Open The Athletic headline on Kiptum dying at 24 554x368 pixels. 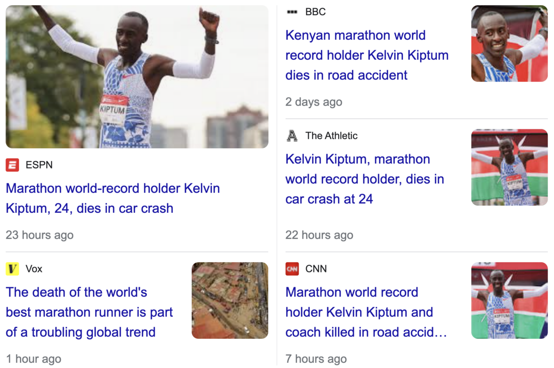[x=365, y=179]
